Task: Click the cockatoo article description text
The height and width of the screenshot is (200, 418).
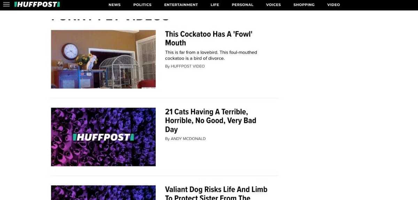Action: pos(211,55)
